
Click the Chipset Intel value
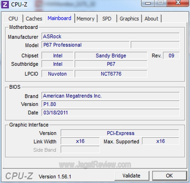(x=58, y=56)
